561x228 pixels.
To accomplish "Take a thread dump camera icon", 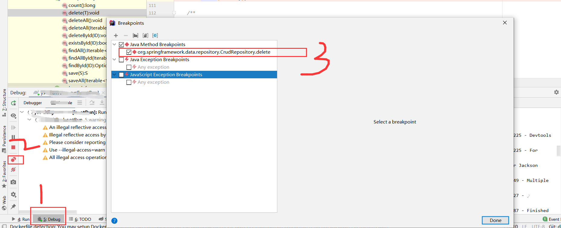I will coord(13,182).
